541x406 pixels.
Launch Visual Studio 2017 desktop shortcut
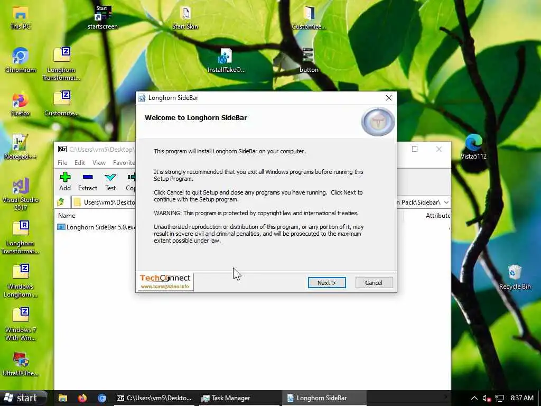pyautogui.click(x=21, y=195)
